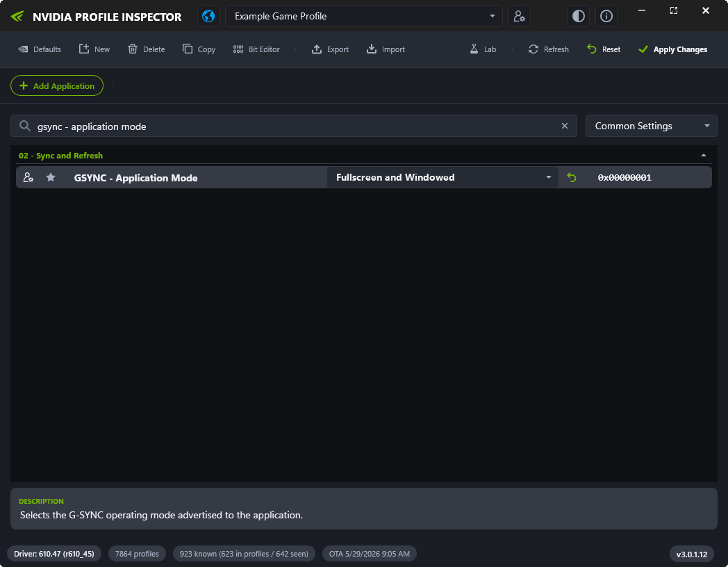Image resolution: width=728 pixels, height=567 pixels.
Task: Open the Lab tool
Action: (x=483, y=49)
